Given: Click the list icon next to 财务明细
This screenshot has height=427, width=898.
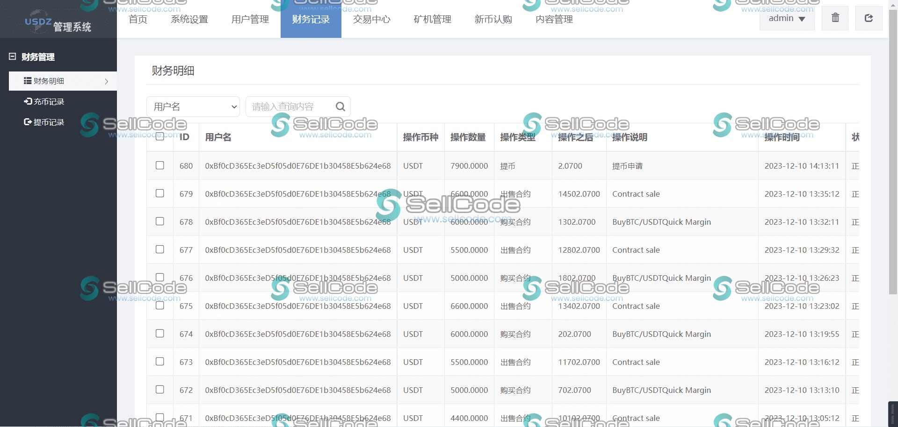Looking at the screenshot, I should tap(27, 80).
